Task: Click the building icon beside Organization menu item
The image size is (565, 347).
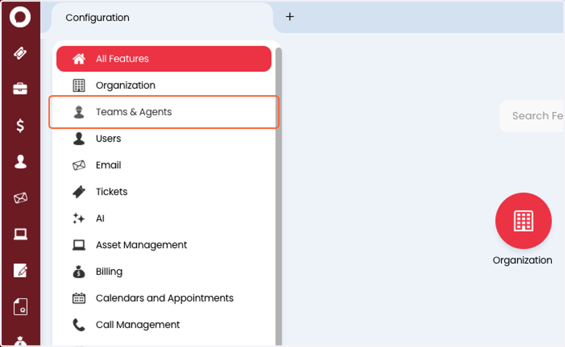Action: coord(79,85)
